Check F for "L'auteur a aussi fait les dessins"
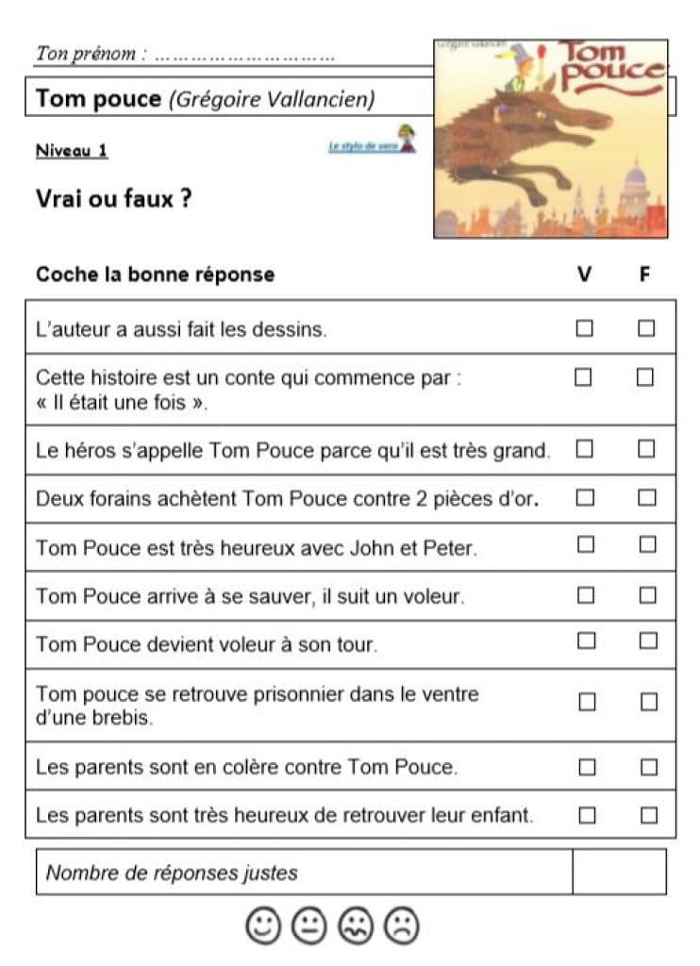Viewport: 700px width, 966px height. (646, 328)
